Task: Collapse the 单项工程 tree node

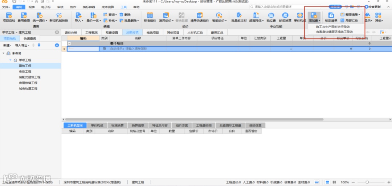Action: pos(11,60)
